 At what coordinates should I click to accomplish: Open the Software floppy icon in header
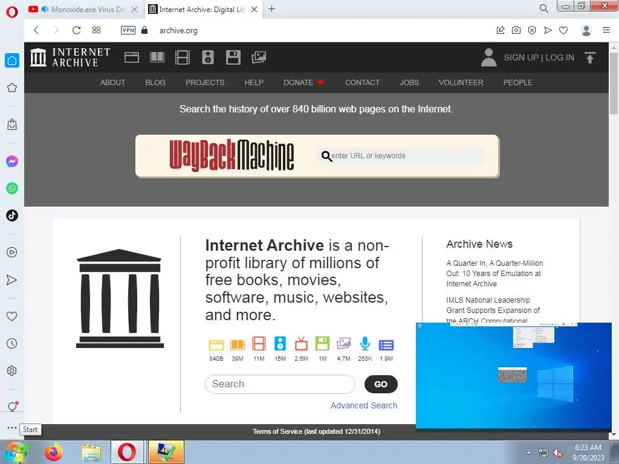233,57
